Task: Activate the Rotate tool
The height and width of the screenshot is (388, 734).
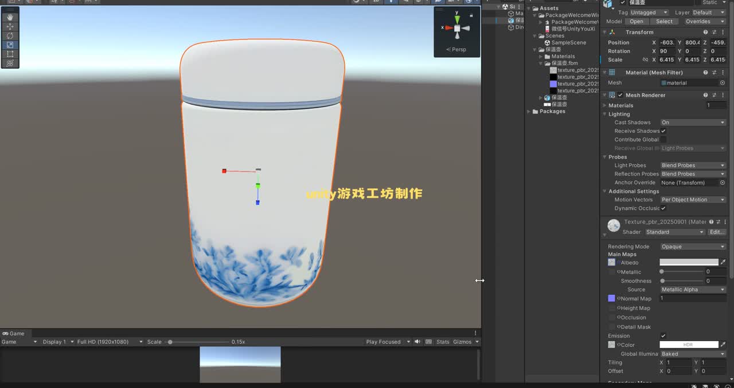Action: pyautogui.click(x=10, y=35)
